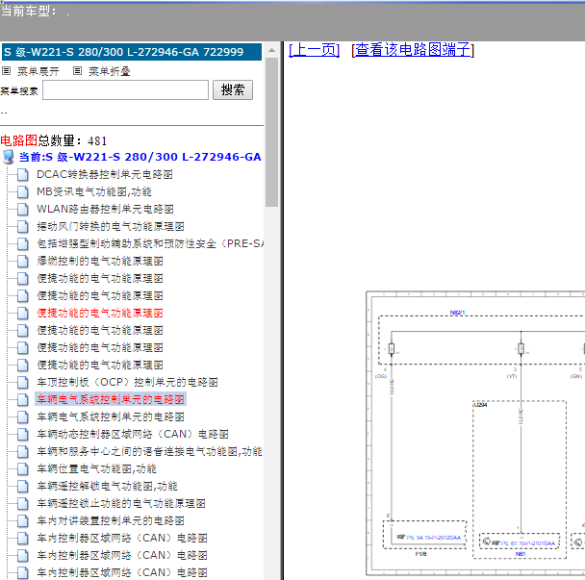Open 车辆遥控解锁电气功能图,功能
This screenshot has width=585, height=580.
107,486
